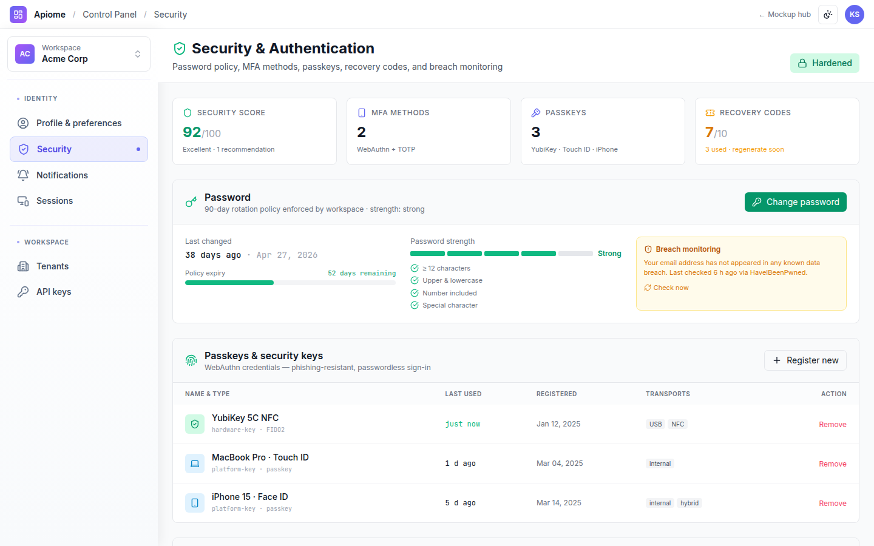Click Register new passkey button
The width and height of the screenshot is (874, 546).
pyautogui.click(x=805, y=360)
